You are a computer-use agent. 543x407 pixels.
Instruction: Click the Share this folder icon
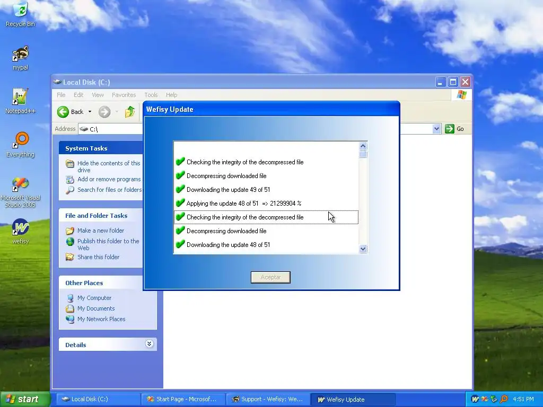(70, 257)
